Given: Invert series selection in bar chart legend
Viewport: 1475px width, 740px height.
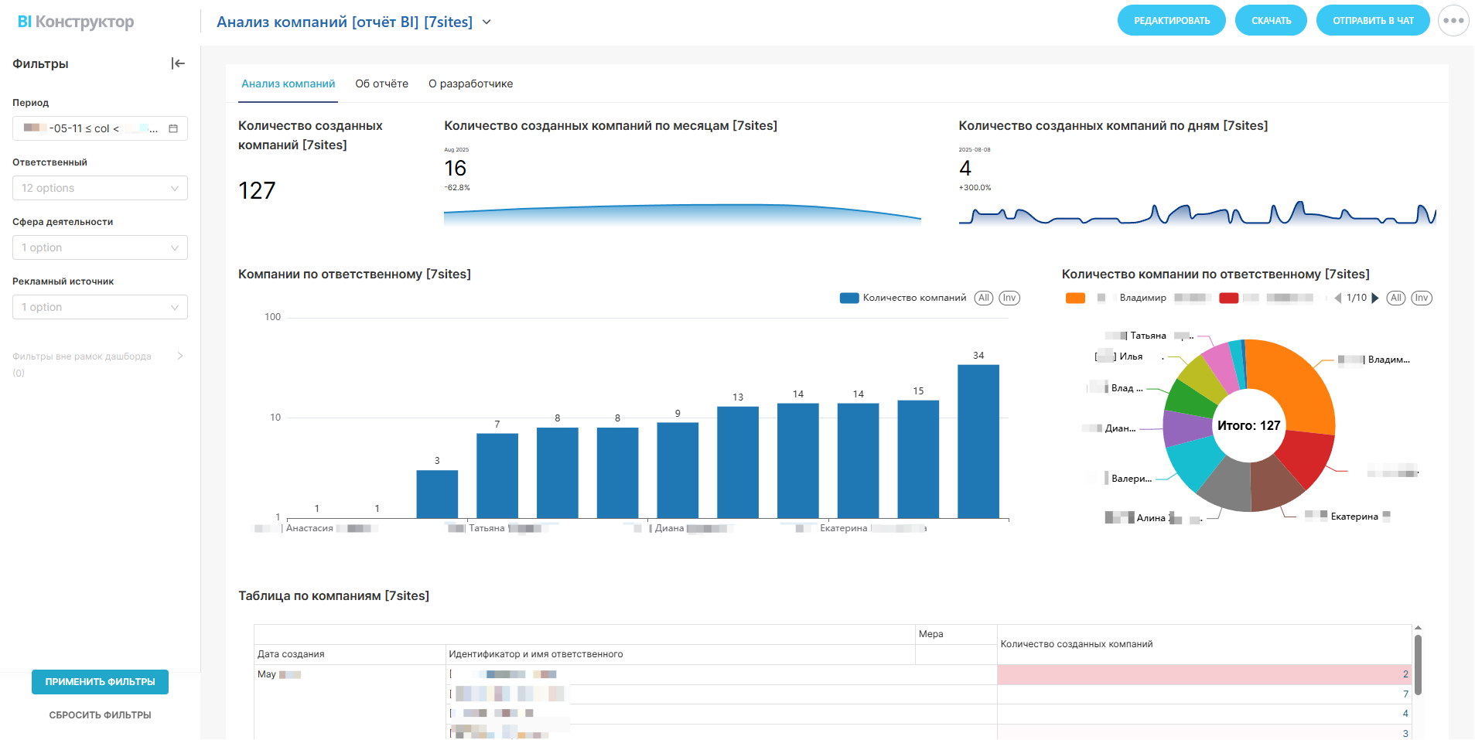Looking at the screenshot, I should [1009, 298].
